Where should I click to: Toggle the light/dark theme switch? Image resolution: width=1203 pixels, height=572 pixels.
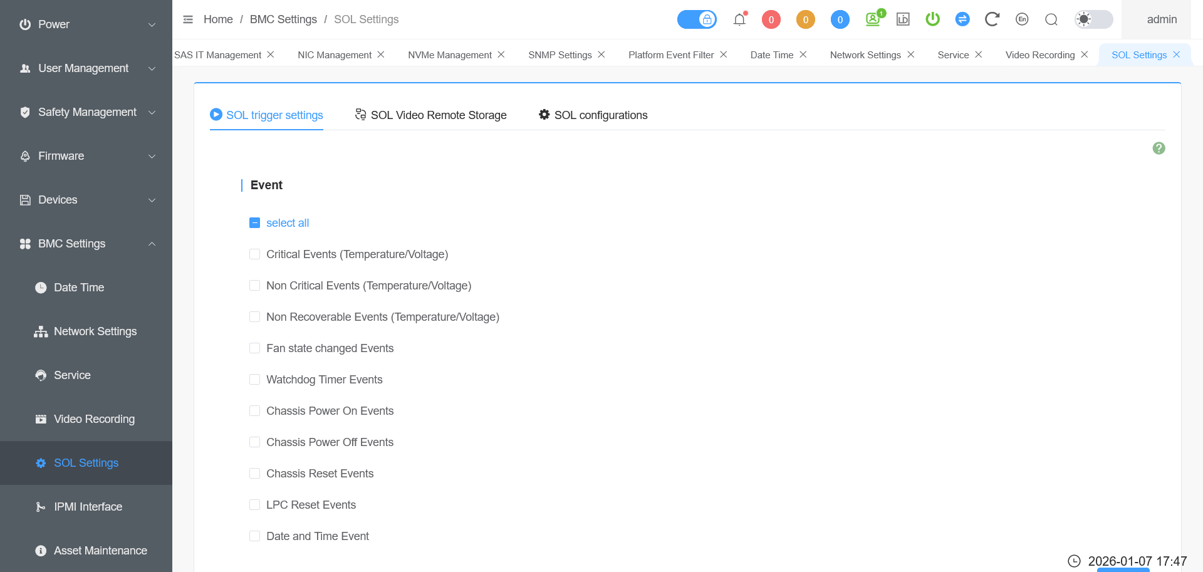(x=1093, y=19)
